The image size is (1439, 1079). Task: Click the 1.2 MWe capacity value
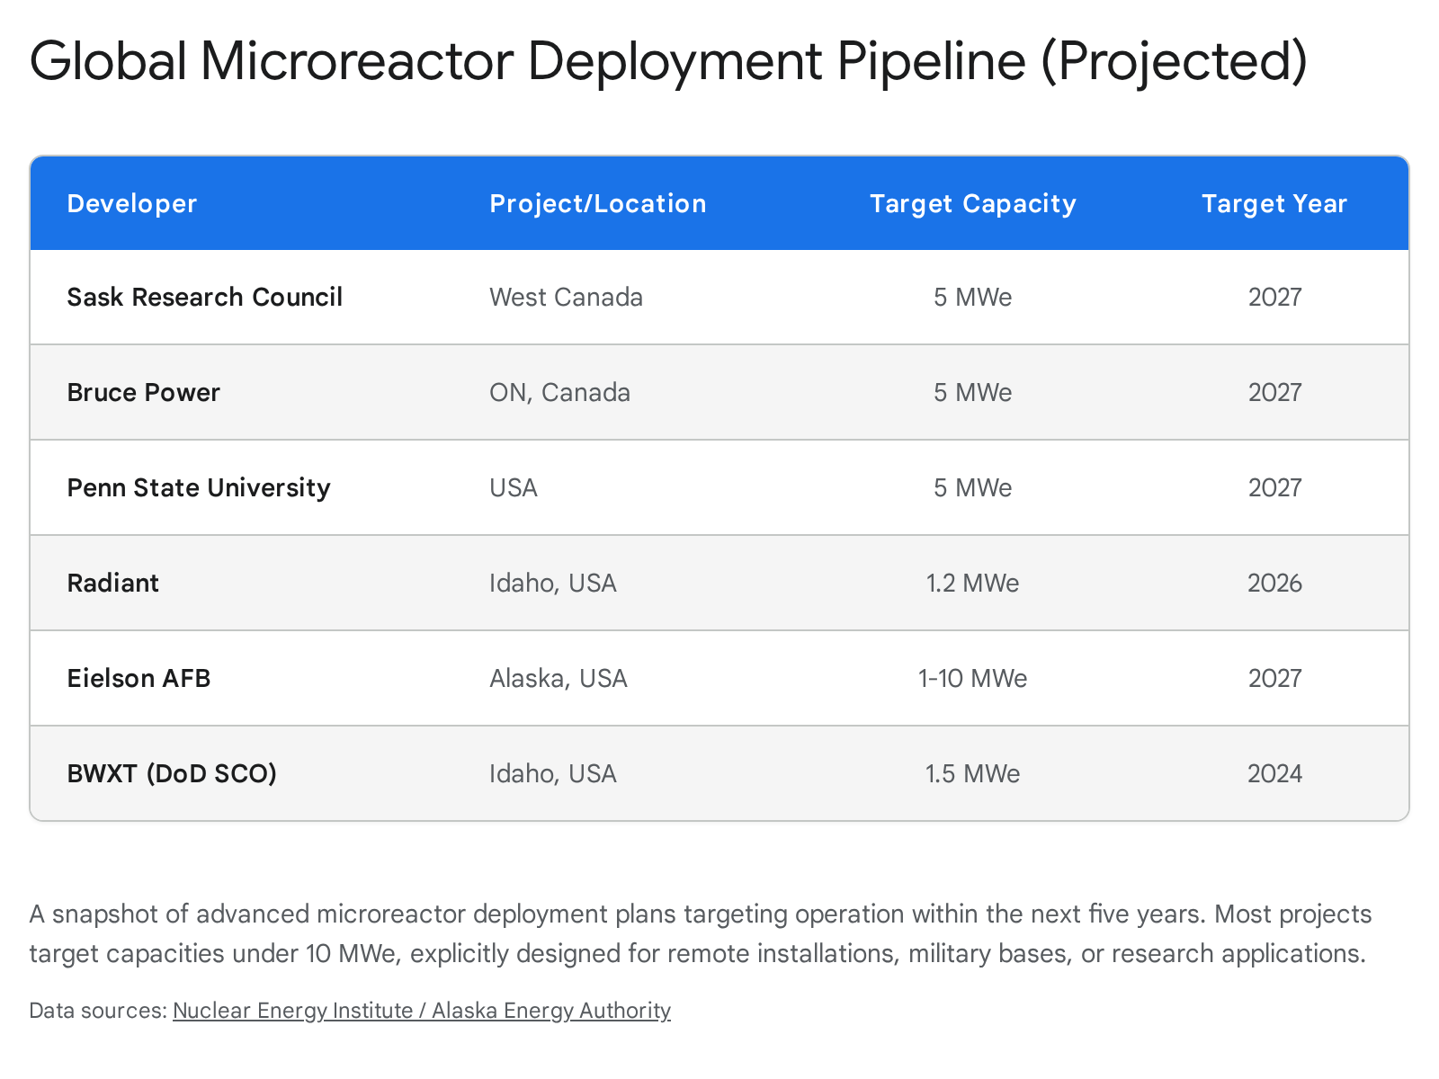tap(973, 583)
